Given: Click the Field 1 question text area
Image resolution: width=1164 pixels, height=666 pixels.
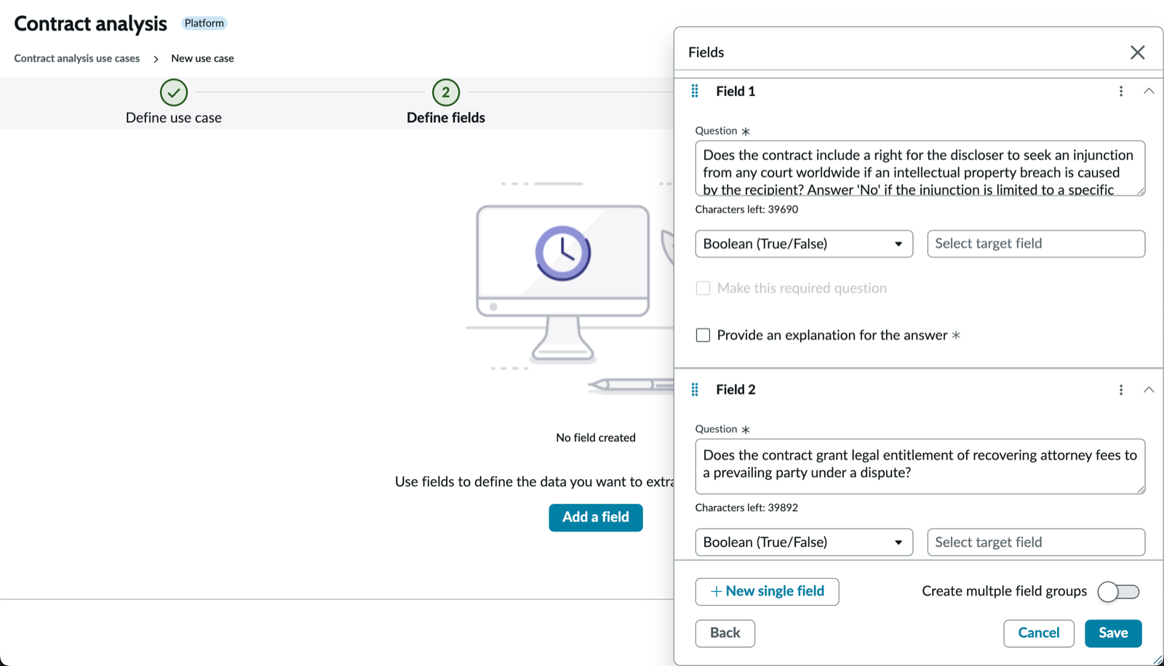Looking at the screenshot, I should click(x=920, y=168).
